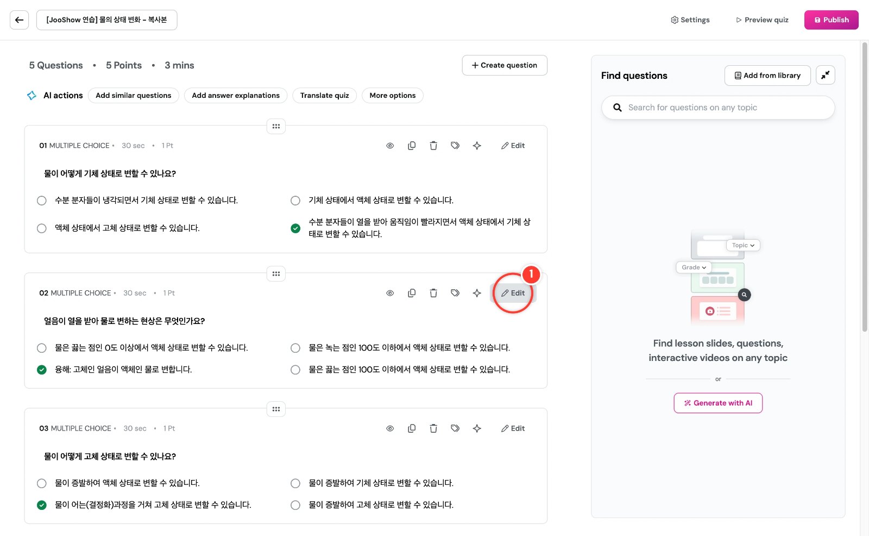Click Add answer explanations chip
This screenshot has height=536, width=869.
[x=236, y=96]
